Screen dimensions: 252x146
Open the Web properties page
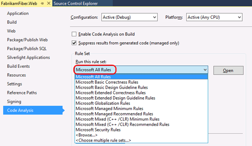[x=11, y=31]
